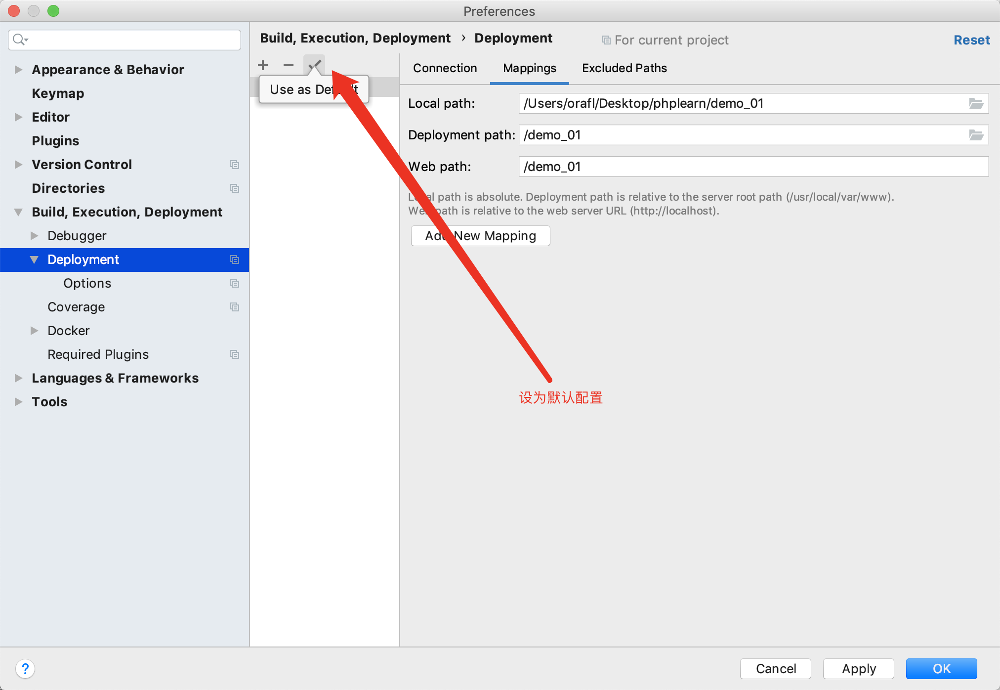This screenshot has width=1000, height=690.
Task: Focus the Local path input field
Action: (753, 103)
